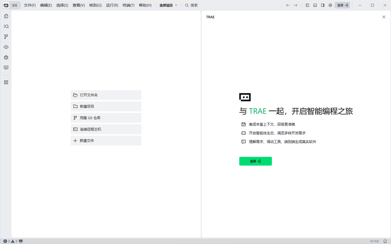Screen dimensions: 391x244
Task: Toggle the bottom panel layout icon
Action: point(315,5)
